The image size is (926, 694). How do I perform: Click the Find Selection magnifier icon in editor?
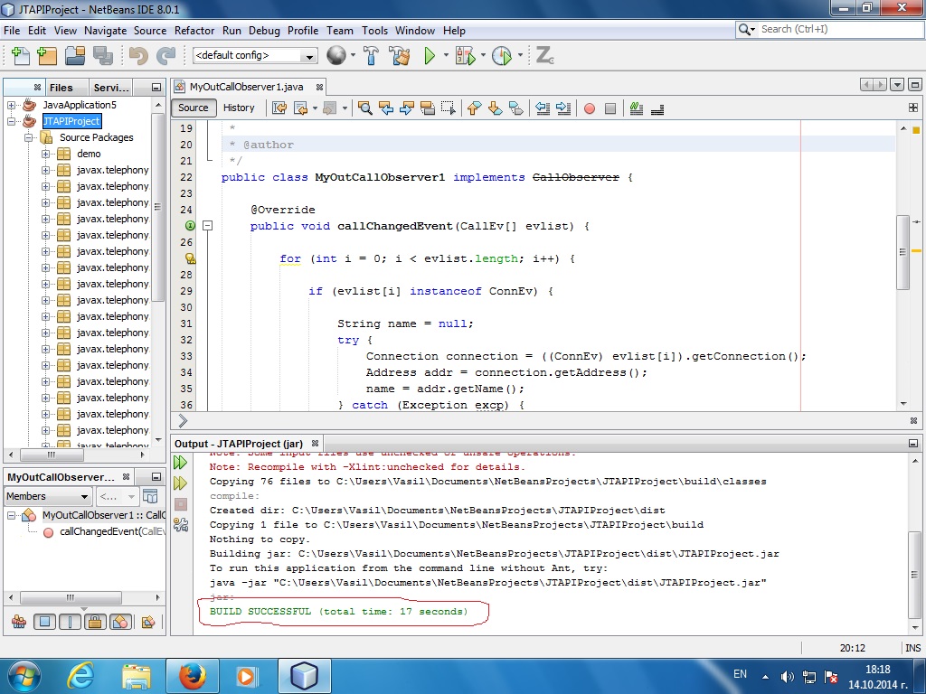point(365,108)
